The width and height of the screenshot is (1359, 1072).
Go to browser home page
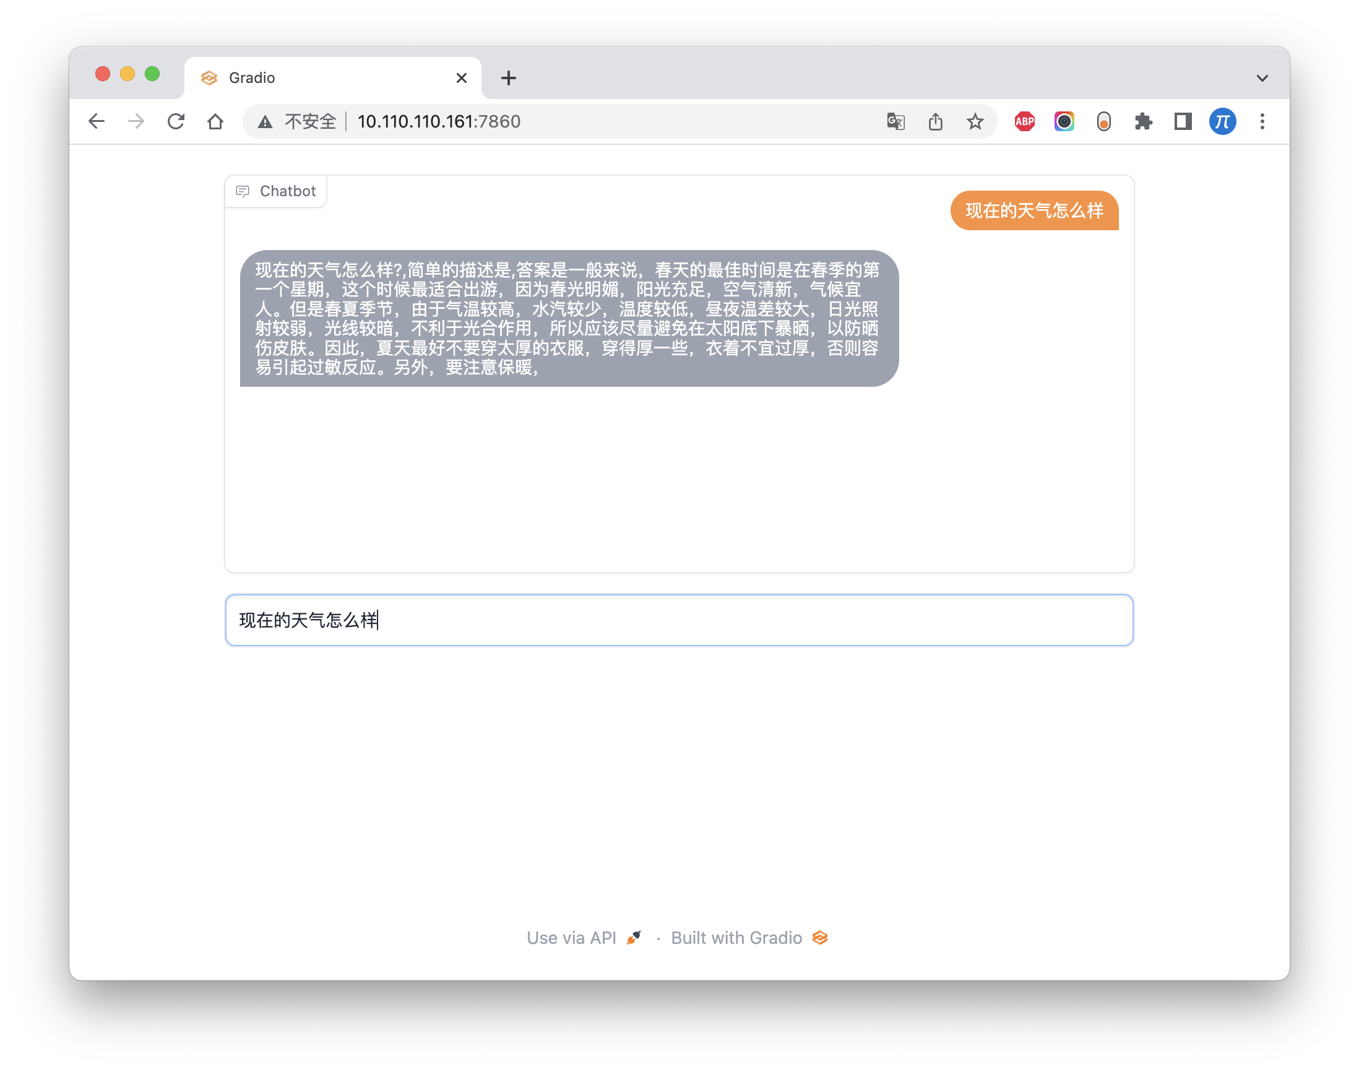coord(215,121)
